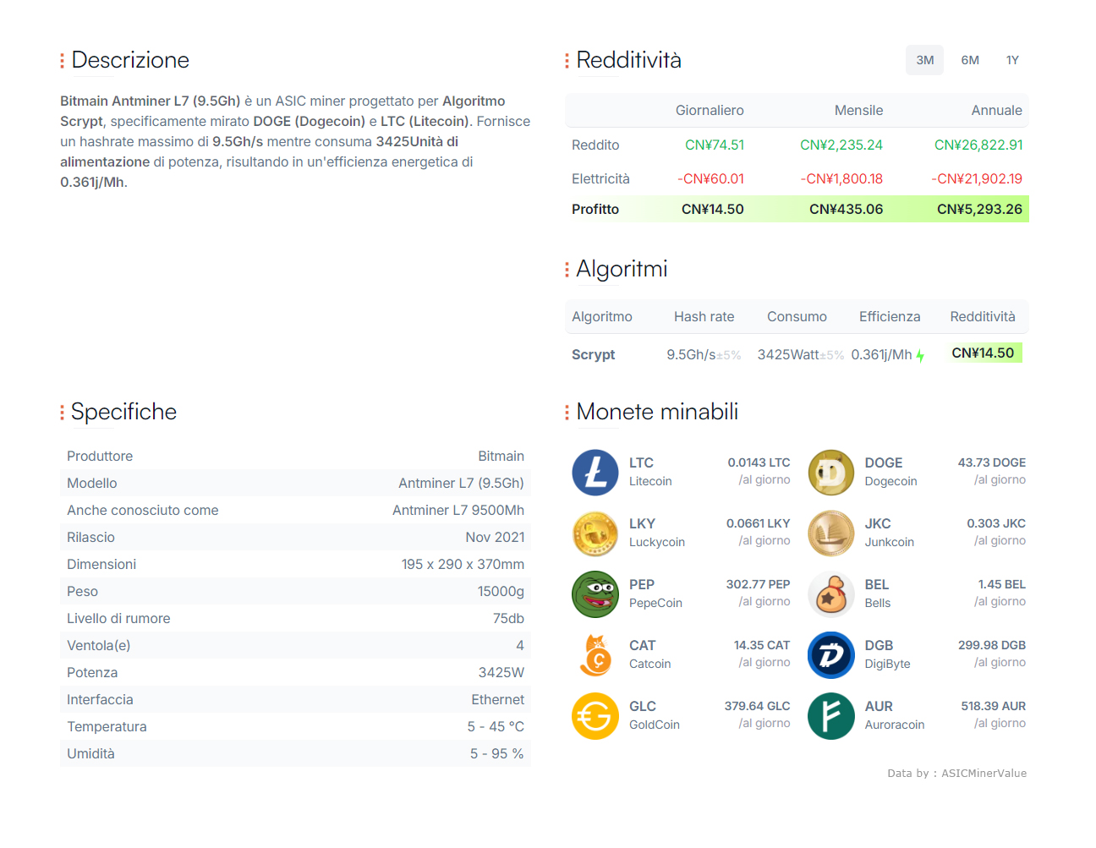
Task: Click the Catcoin CAT icon
Action: (595, 655)
